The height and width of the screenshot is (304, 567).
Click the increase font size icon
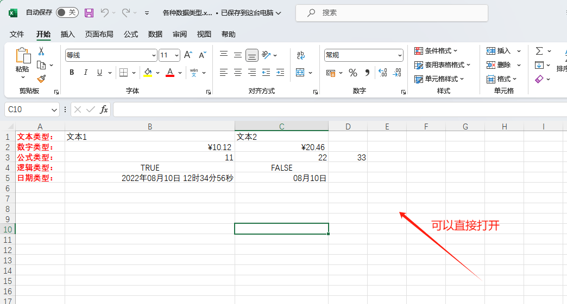(x=188, y=55)
